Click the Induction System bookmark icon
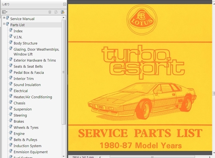This screenshot has height=158, width=215. (x=11, y=145)
